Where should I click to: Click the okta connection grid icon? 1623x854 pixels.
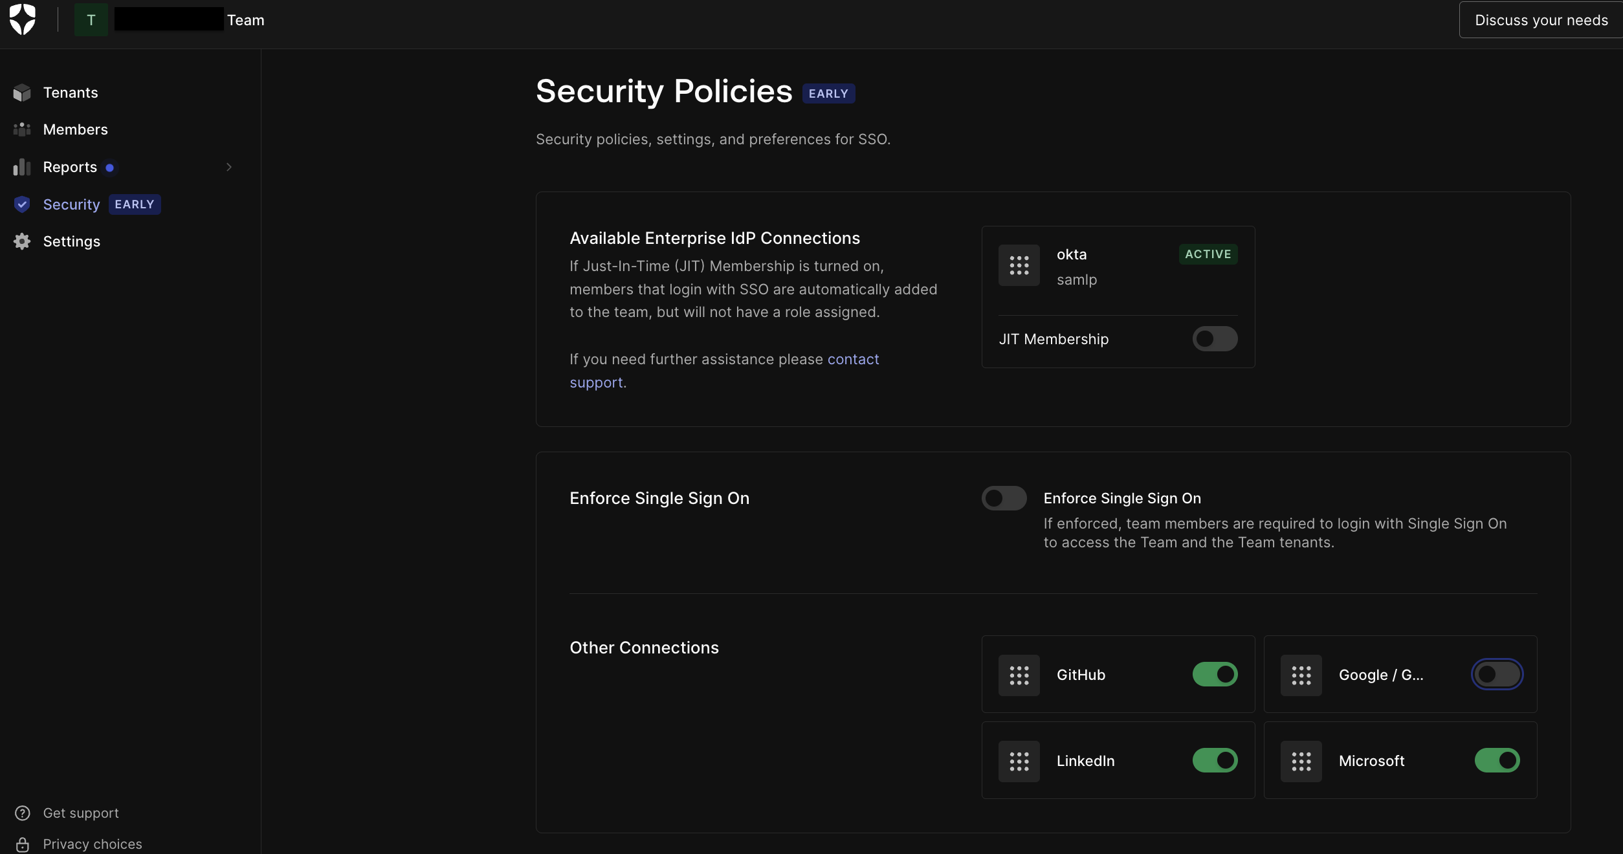tap(1019, 265)
